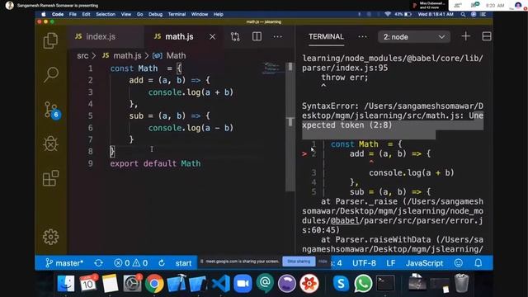Click 'Stop sharing' in screen share bar
The height and width of the screenshot is (297, 528).
coord(299,262)
